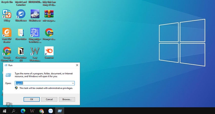Open the Windows Start menu

pos(4,111)
